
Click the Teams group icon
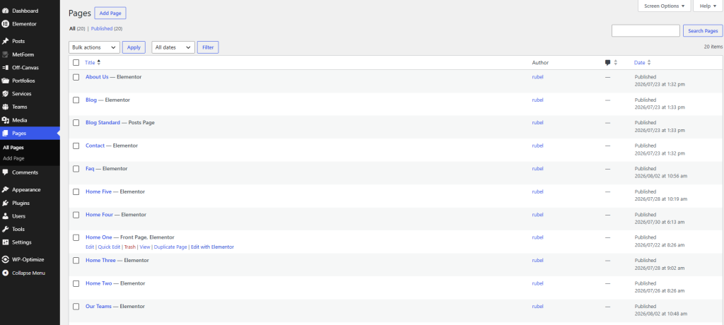[x=6, y=107]
